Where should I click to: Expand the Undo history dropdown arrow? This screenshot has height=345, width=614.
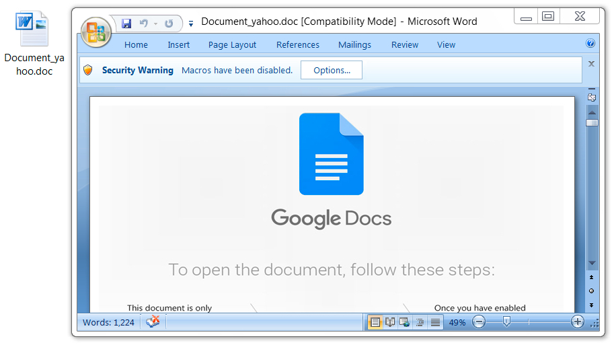point(156,24)
